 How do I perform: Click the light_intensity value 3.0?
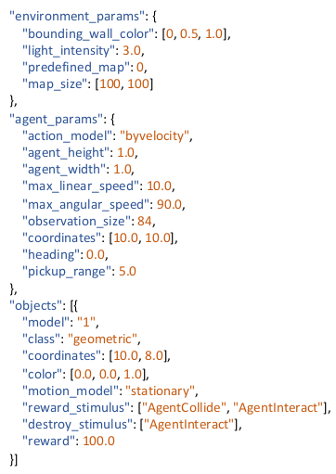coord(132,51)
